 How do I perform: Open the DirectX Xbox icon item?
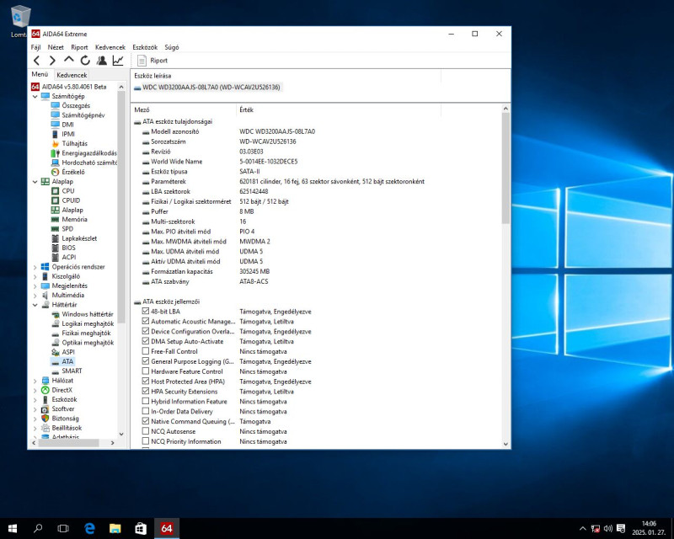click(x=62, y=390)
